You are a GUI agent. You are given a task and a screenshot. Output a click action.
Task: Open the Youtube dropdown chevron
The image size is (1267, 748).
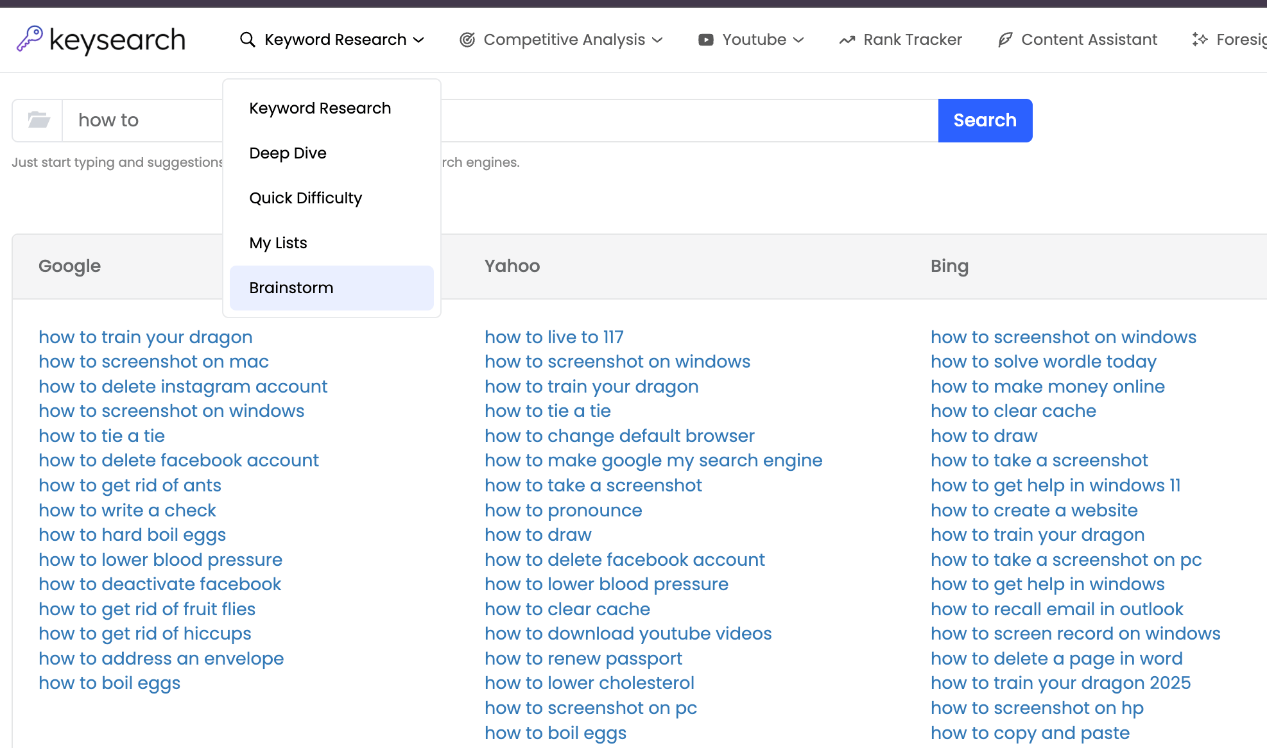pos(798,40)
